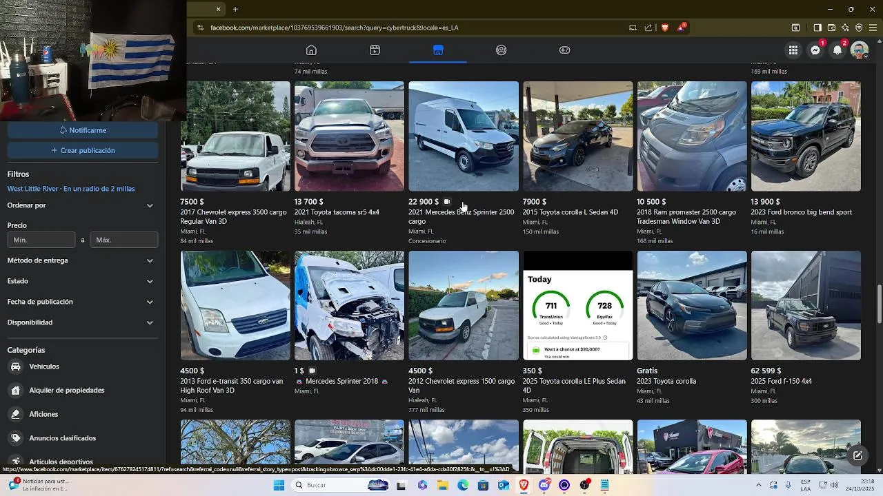Screen dimensions: 883x496
Task: Open the 2012 Chevrolet express 1500 photo
Action: click(x=464, y=305)
